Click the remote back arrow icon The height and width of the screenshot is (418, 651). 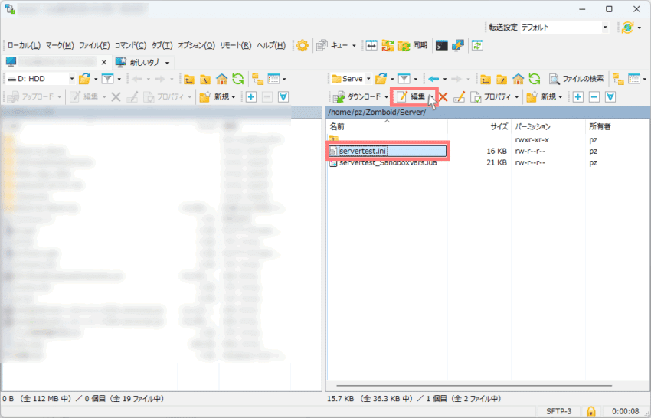[433, 79]
